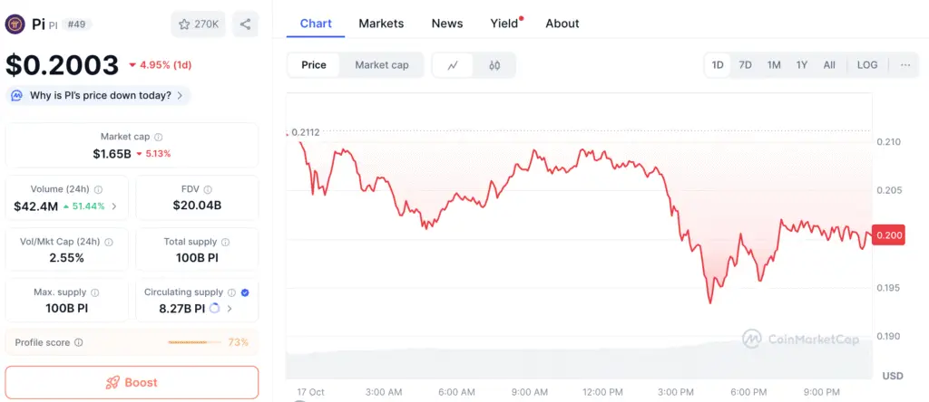
Task: Switch to candlestick chart icon
Action: [494, 65]
